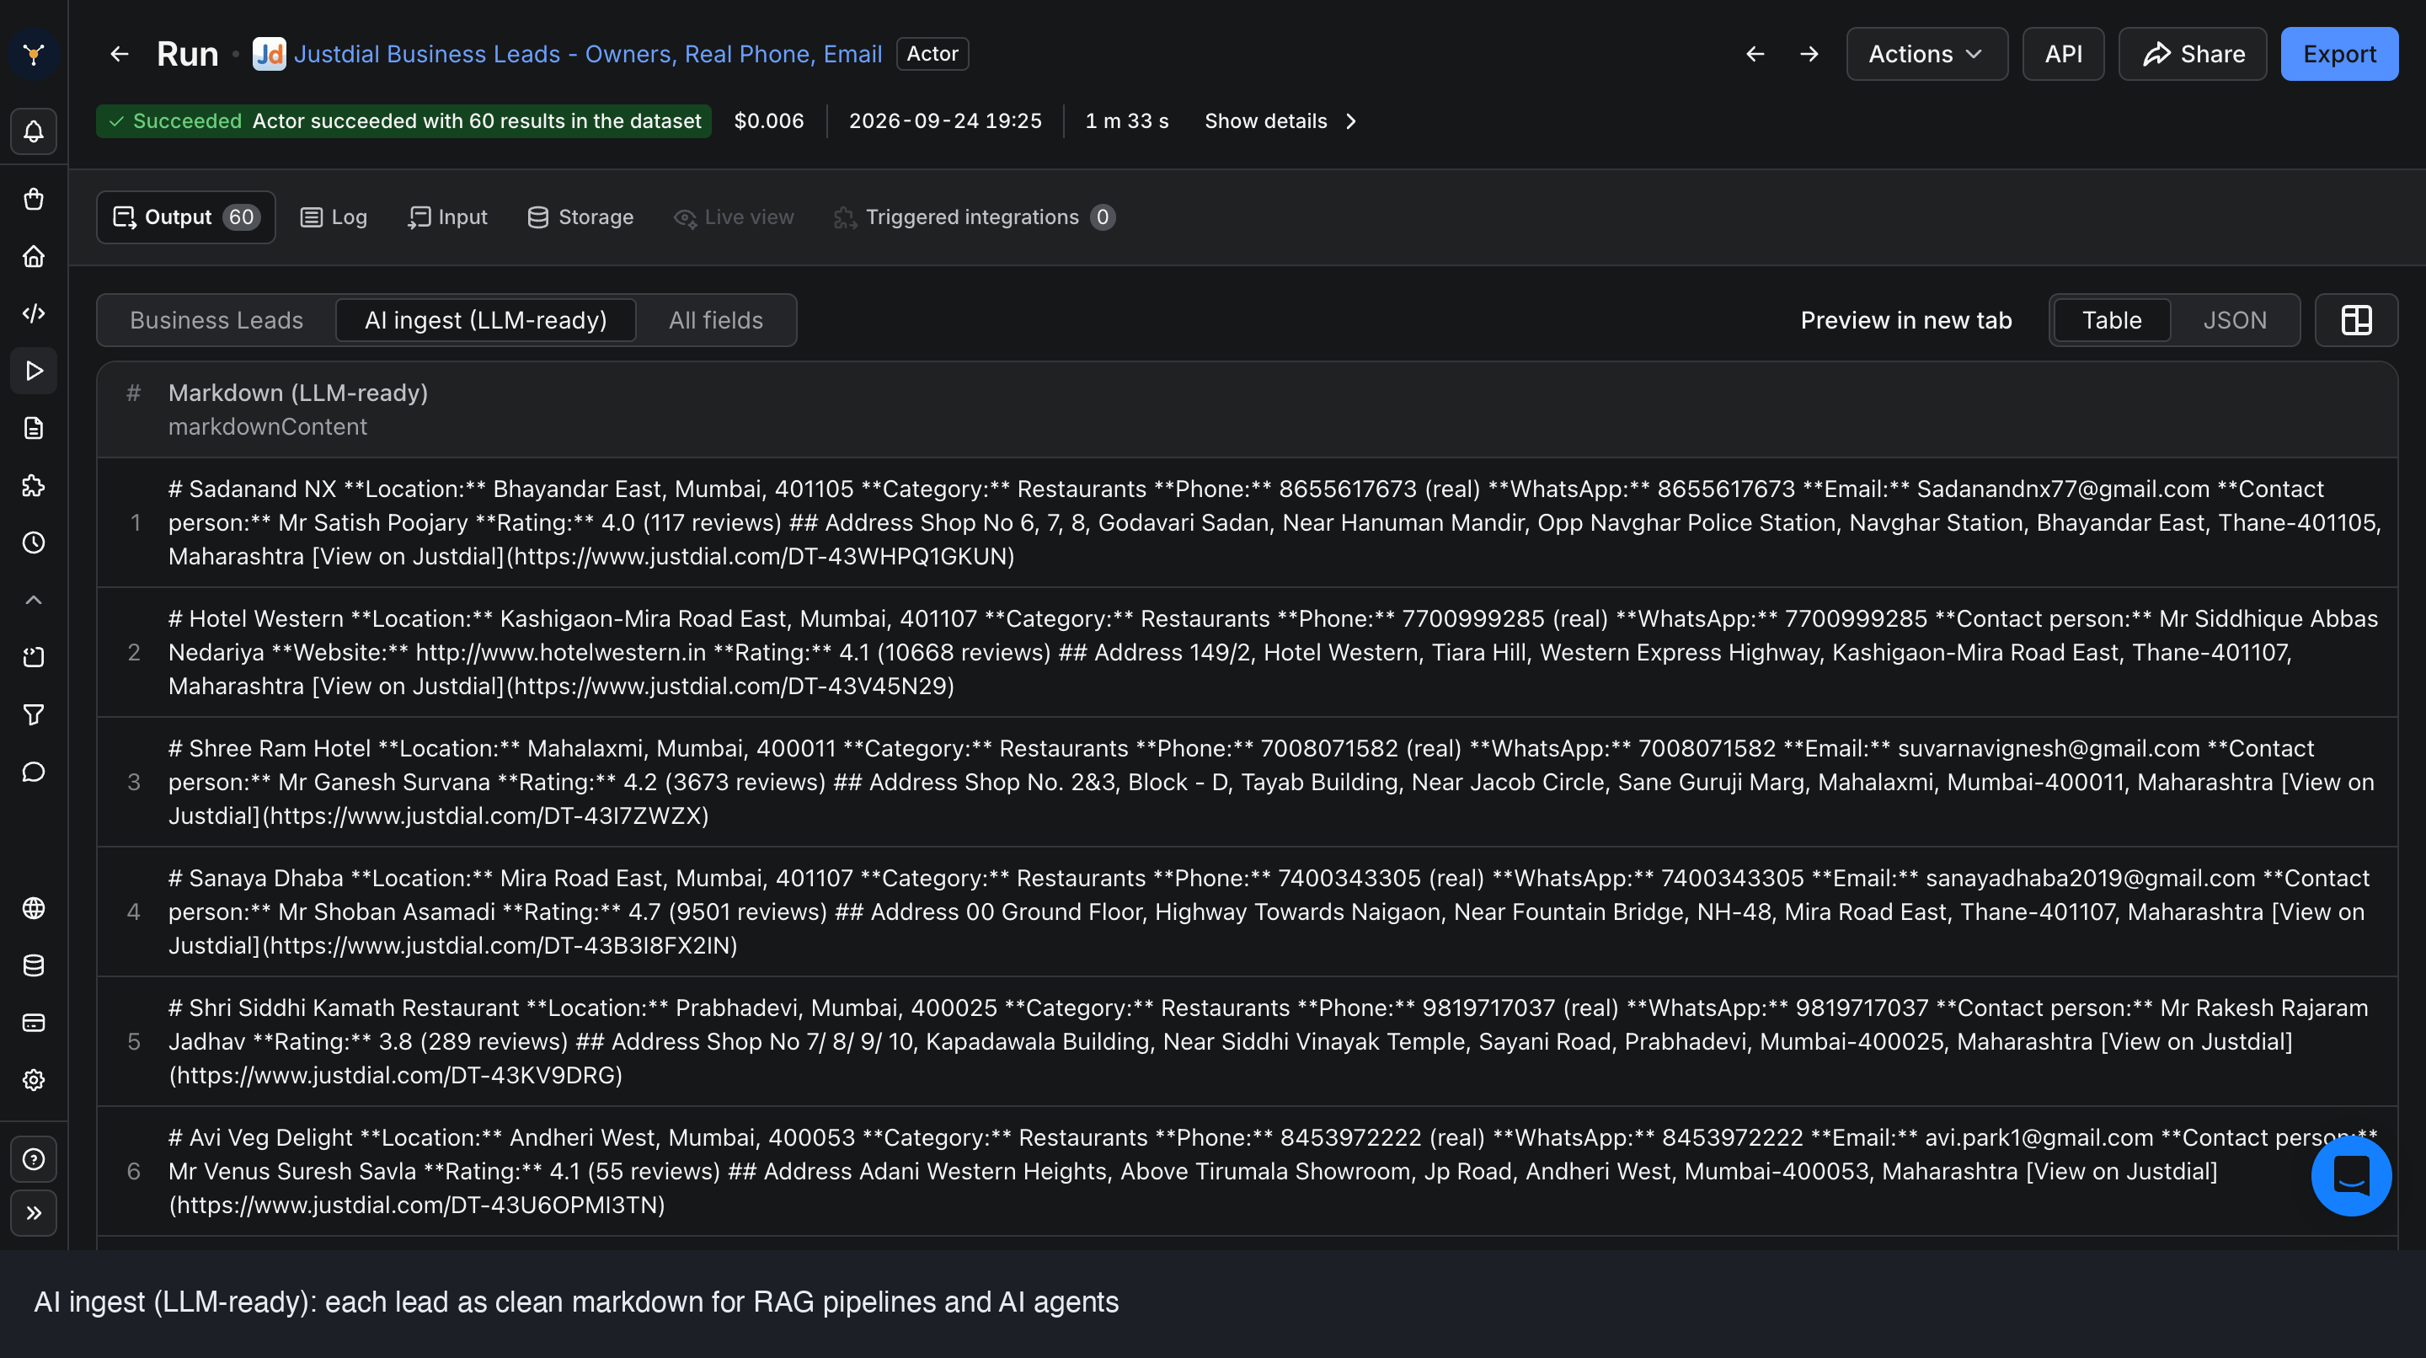Open the blue chat support widget
2426x1358 pixels.
point(2351,1174)
